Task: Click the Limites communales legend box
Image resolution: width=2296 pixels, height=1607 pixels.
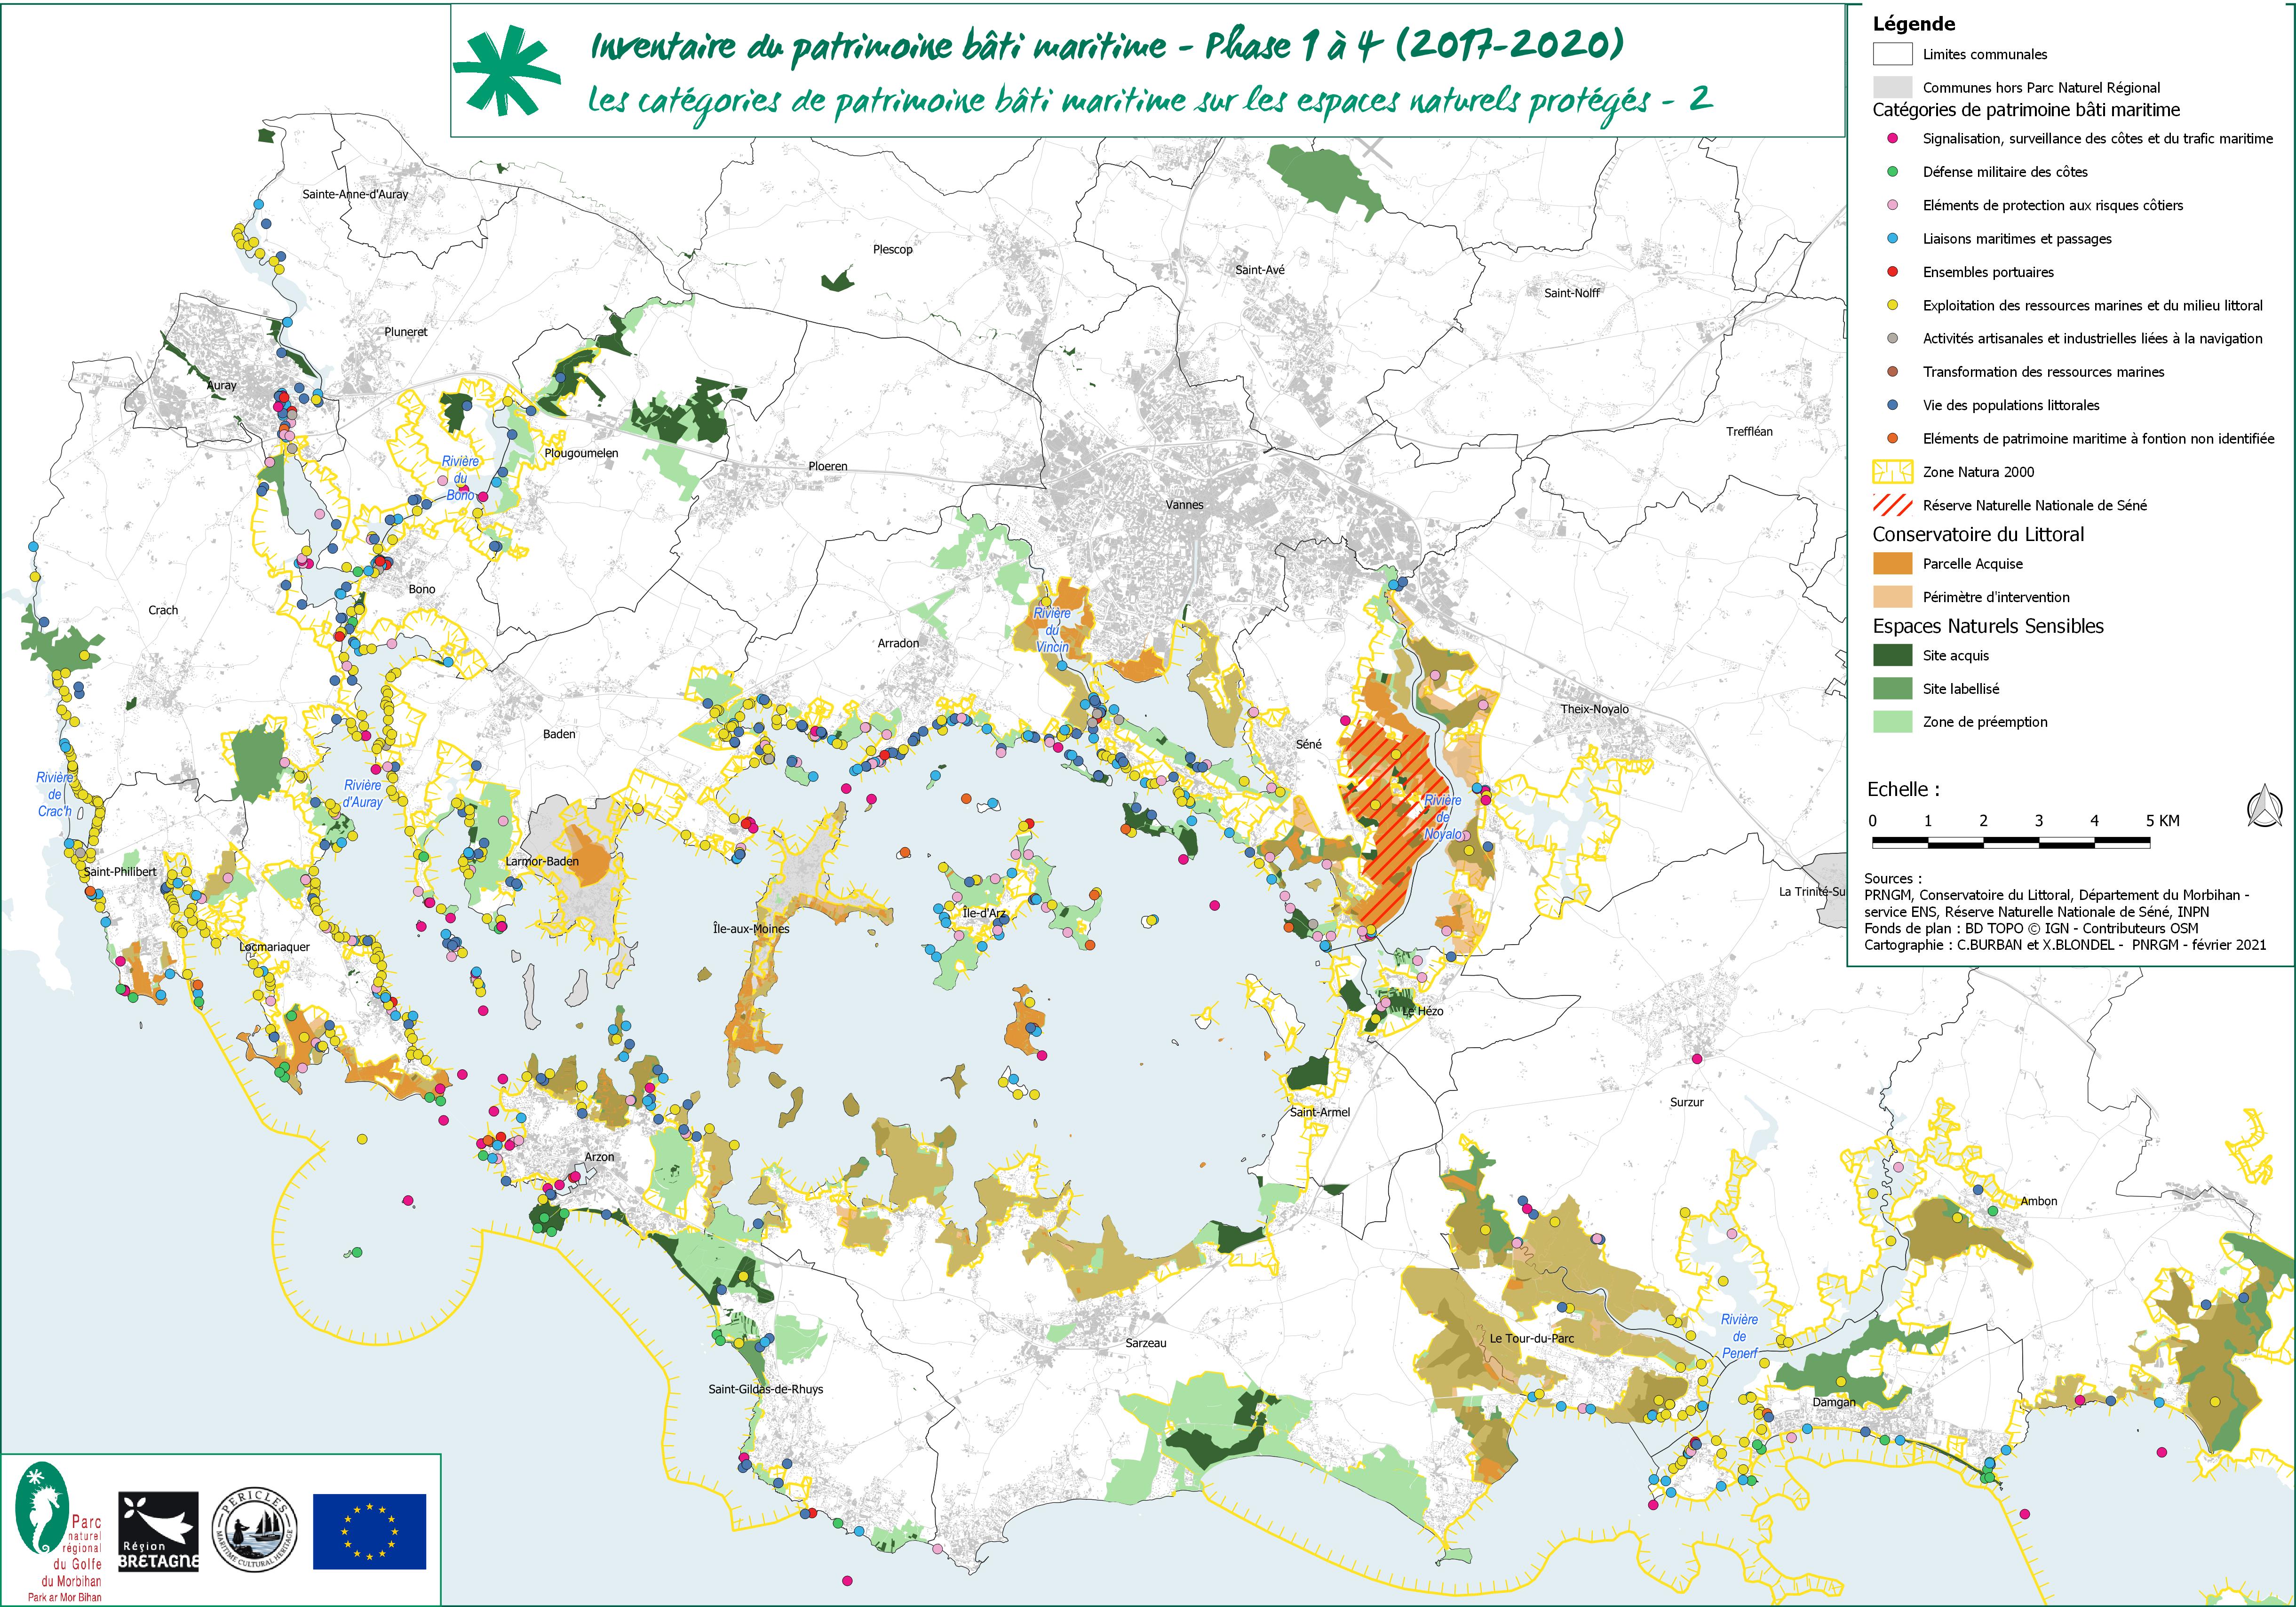Action: click(x=1892, y=55)
